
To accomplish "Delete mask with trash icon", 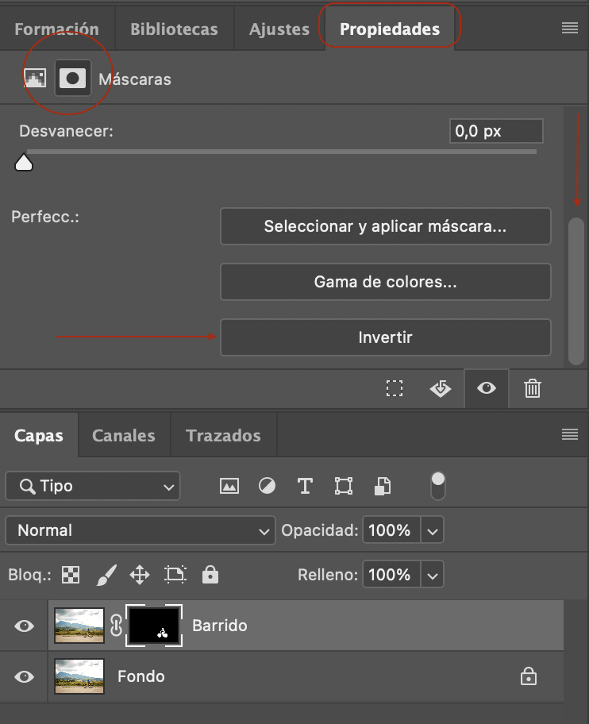I will [x=532, y=388].
